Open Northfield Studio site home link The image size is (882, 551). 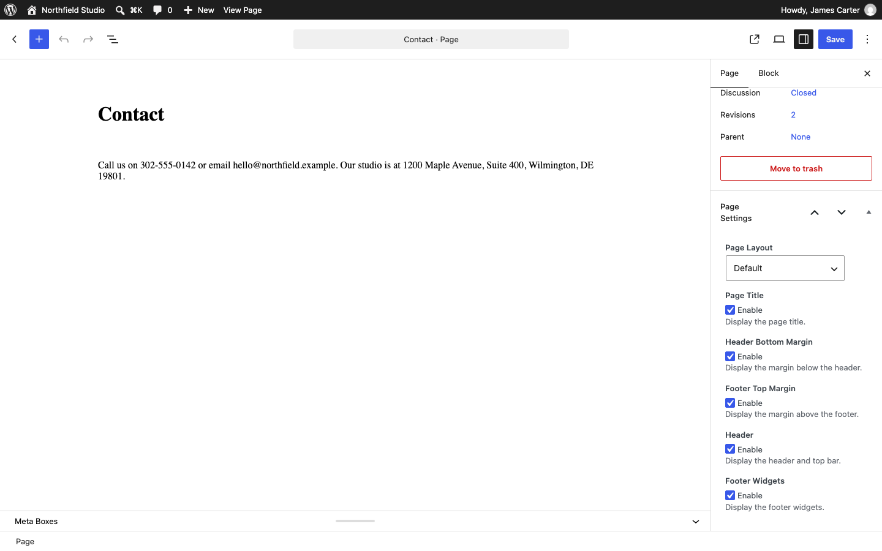pos(66,10)
